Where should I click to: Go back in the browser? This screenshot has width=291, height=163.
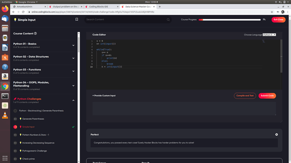(13, 12)
